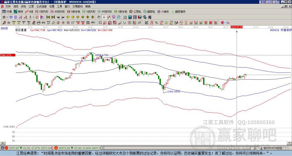292x156 pixels.
Task: Open the 设置 menu
Action: click(52, 7)
